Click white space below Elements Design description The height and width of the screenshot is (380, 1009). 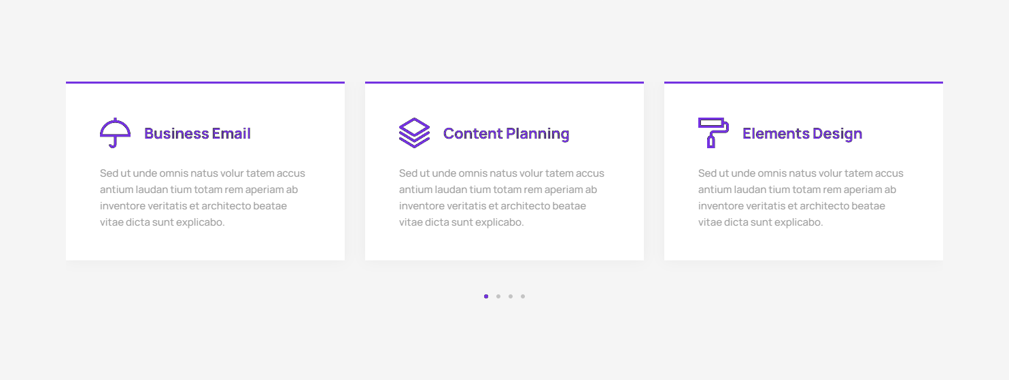tap(803, 245)
